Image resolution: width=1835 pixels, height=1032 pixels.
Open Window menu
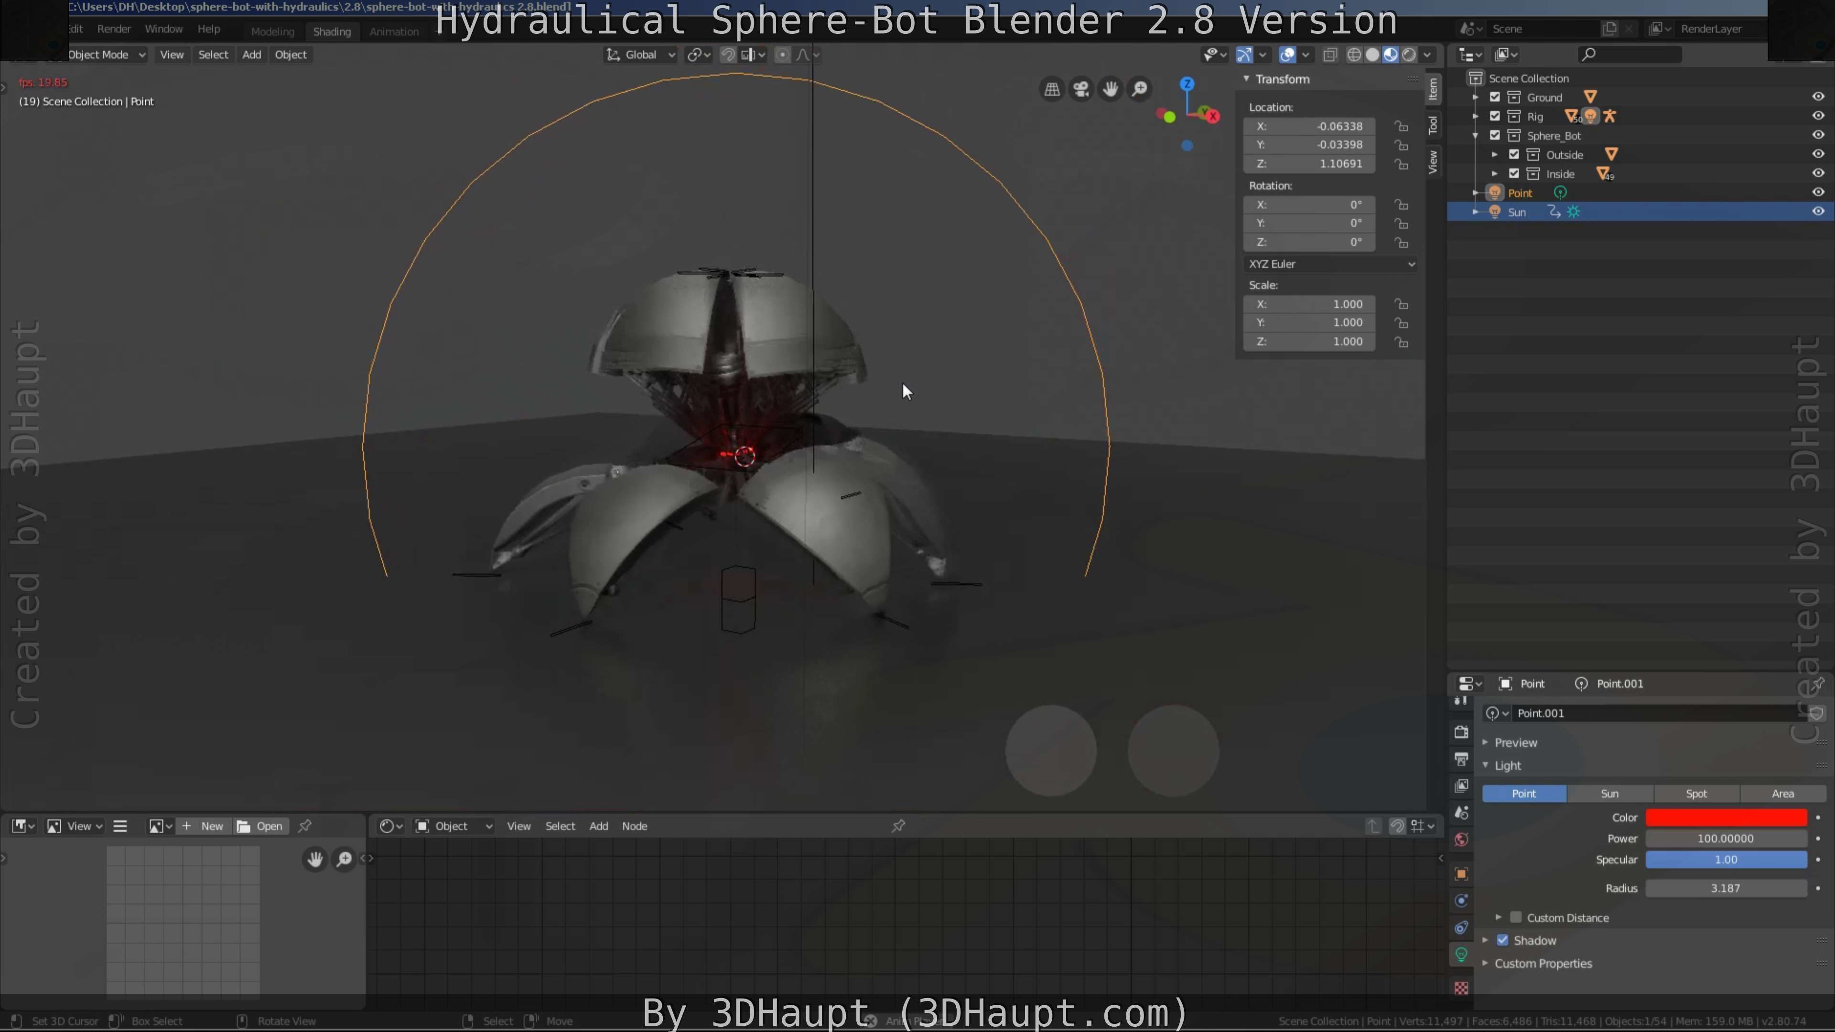point(164,29)
